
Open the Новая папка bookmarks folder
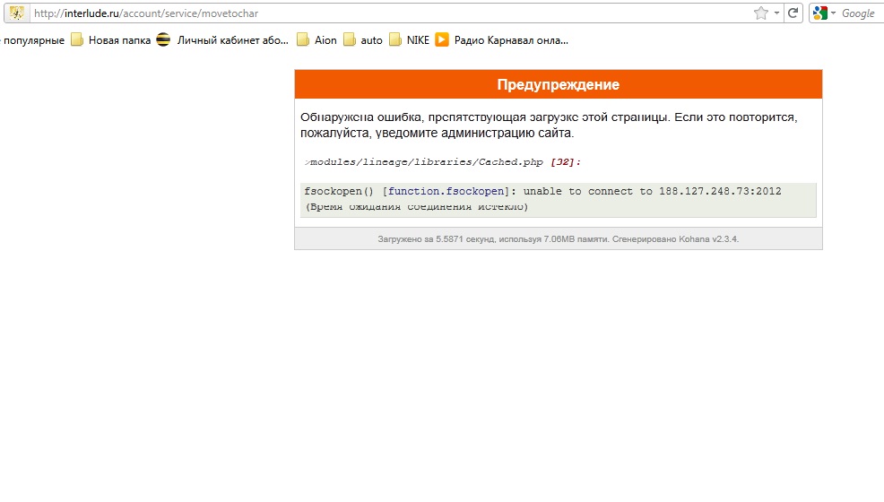pos(111,40)
